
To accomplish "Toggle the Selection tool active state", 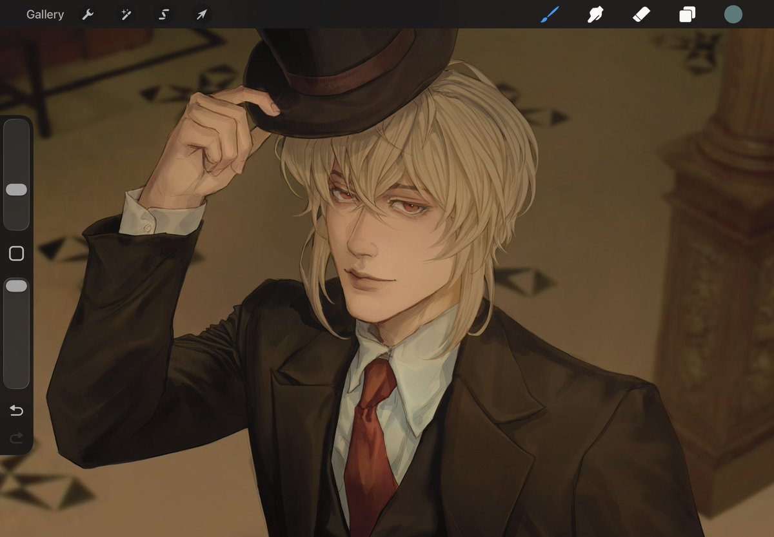I will (x=163, y=14).
